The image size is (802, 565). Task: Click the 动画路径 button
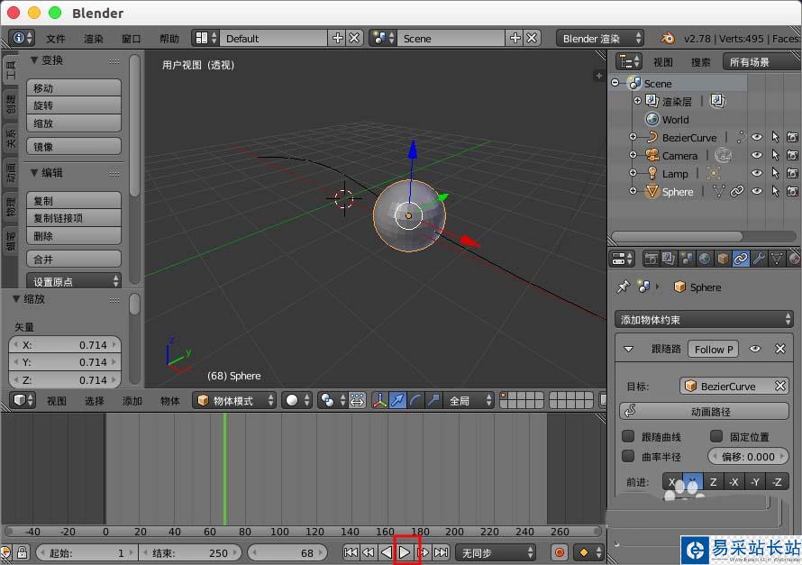pos(704,411)
